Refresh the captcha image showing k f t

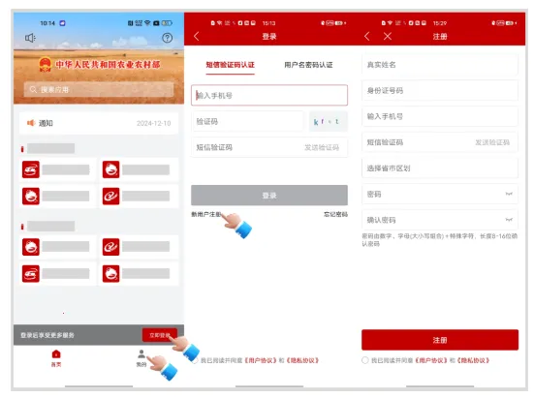(x=329, y=121)
